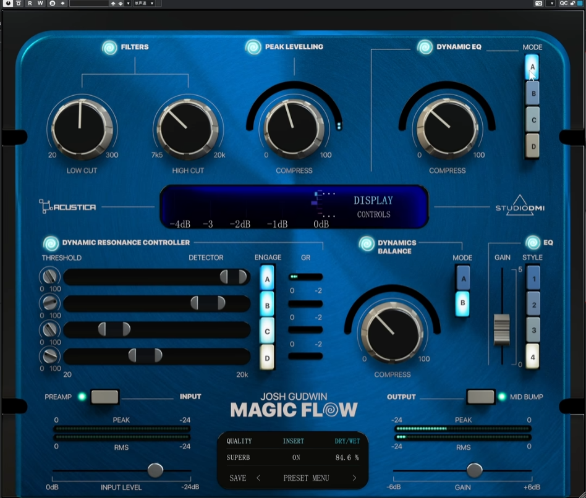Adjust threshold knob for band C
The width and height of the screenshot is (586, 498).
pyautogui.click(x=49, y=329)
